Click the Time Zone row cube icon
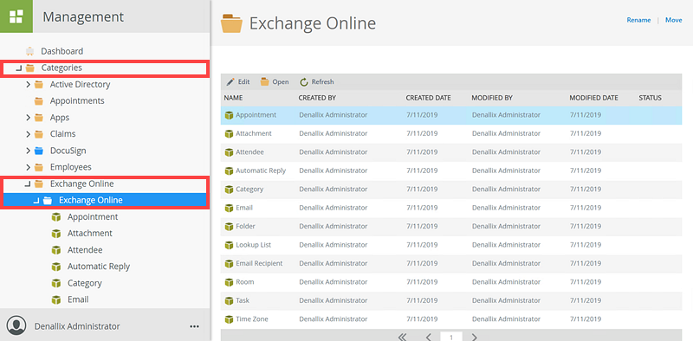Image resolution: width=693 pixels, height=341 pixels. (229, 319)
